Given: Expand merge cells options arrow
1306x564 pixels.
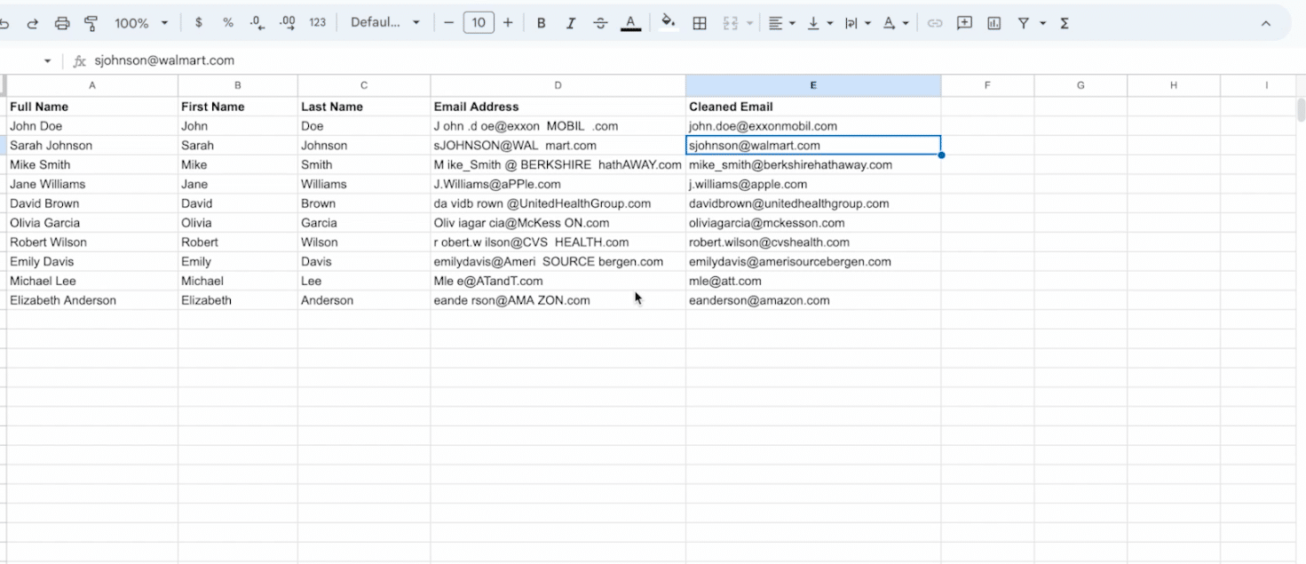Looking at the screenshot, I should [x=749, y=23].
